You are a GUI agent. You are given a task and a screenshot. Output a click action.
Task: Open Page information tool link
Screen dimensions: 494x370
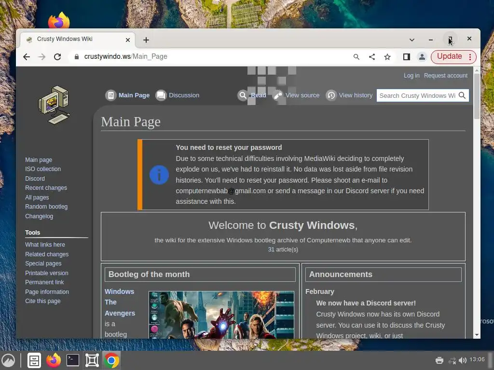pos(47,291)
